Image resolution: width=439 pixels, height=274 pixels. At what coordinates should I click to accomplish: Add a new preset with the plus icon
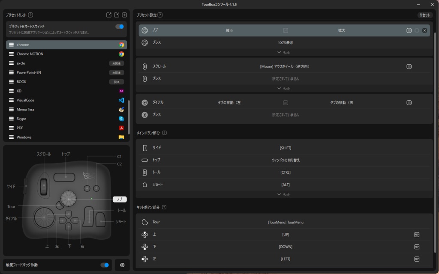[124, 15]
